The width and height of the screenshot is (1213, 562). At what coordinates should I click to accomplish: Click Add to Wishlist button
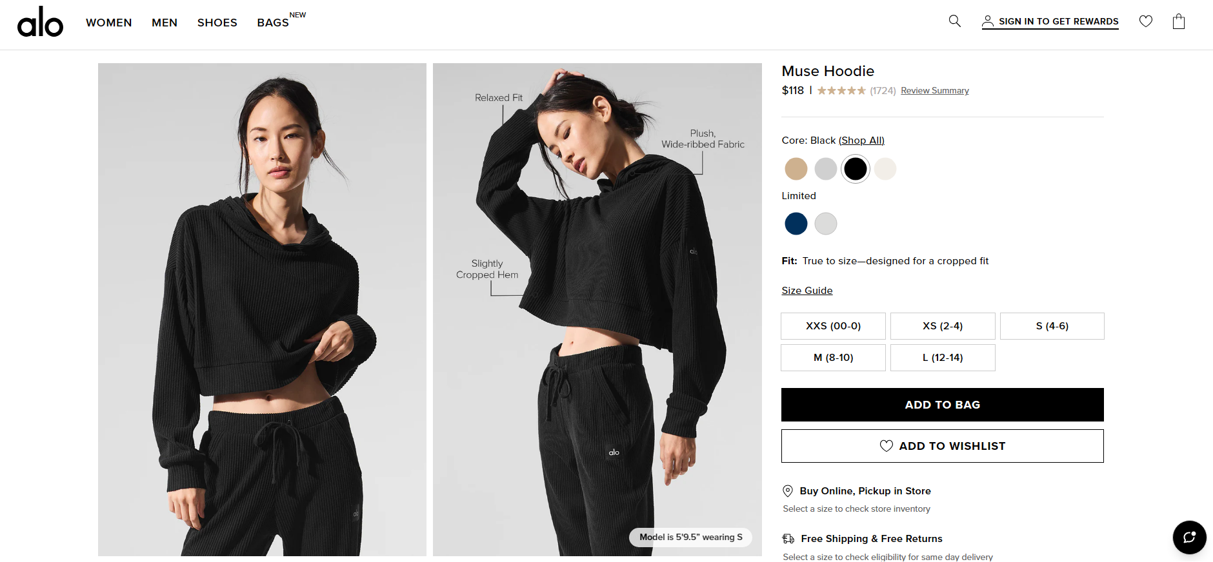click(x=943, y=446)
